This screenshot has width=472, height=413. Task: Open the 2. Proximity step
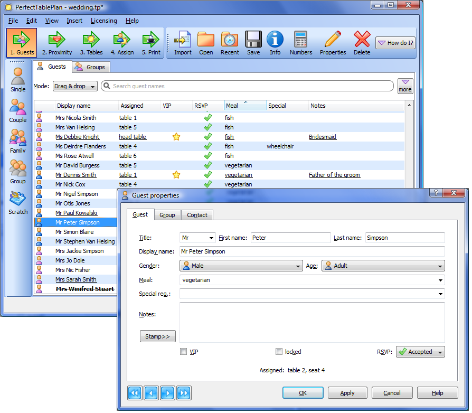point(57,43)
